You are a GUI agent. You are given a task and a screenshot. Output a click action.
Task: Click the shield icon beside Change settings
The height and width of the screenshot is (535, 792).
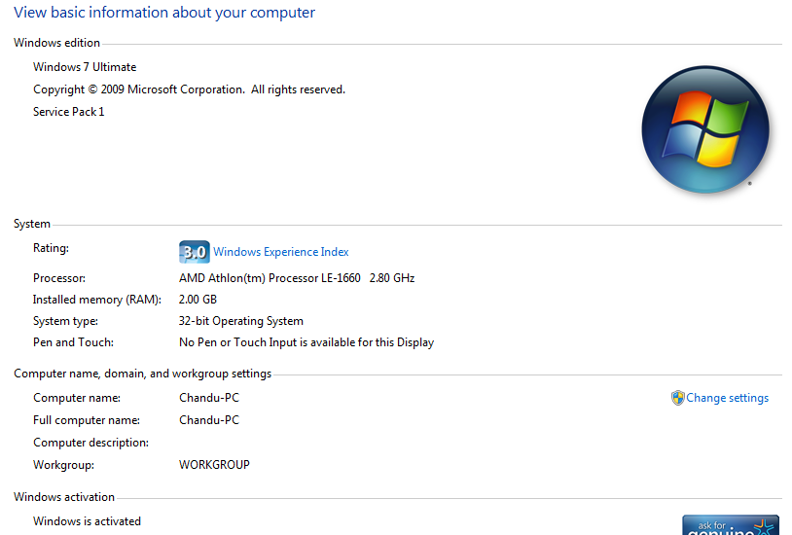coord(677,398)
